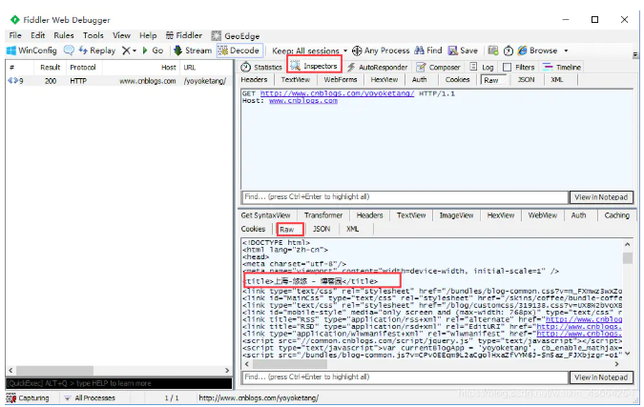Screen dimensions: 644x407
Task: Click the GeoEdge menu item
Action: (236, 35)
